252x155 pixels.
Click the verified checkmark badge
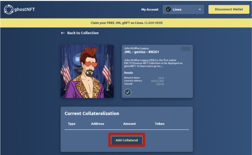[x=128, y=92]
